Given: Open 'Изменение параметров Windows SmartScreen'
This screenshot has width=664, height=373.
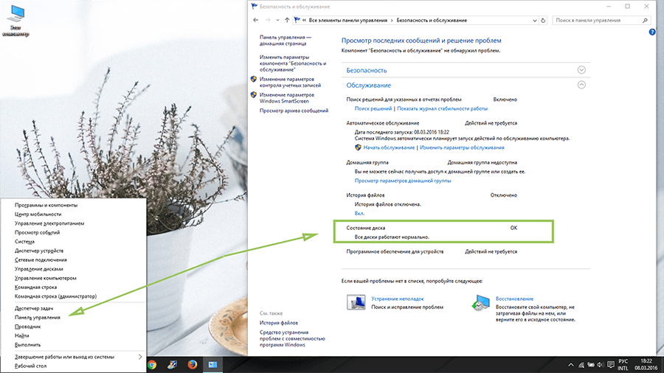Looking at the screenshot, I should click(287, 98).
